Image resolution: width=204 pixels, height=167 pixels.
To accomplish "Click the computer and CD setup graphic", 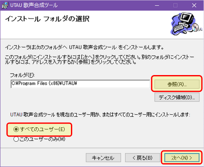I will [186, 24].
